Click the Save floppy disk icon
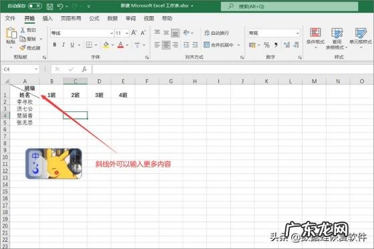The width and height of the screenshot is (374, 249). [x=49, y=7]
